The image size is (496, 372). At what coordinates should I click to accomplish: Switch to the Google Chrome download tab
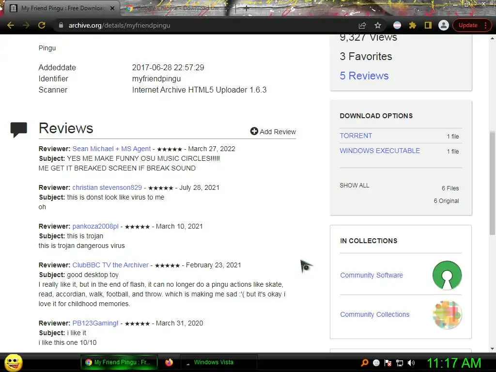click(177, 8)
